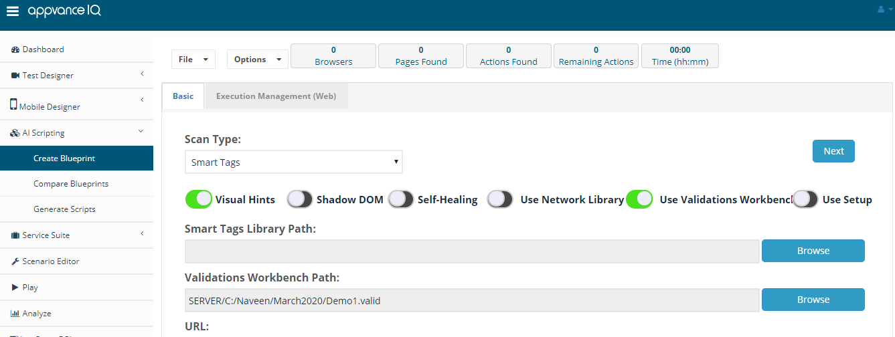This screenshot has height=337, width=895.
Task: Open the hamburger navigation menu
Action: [x=12, y=11]
